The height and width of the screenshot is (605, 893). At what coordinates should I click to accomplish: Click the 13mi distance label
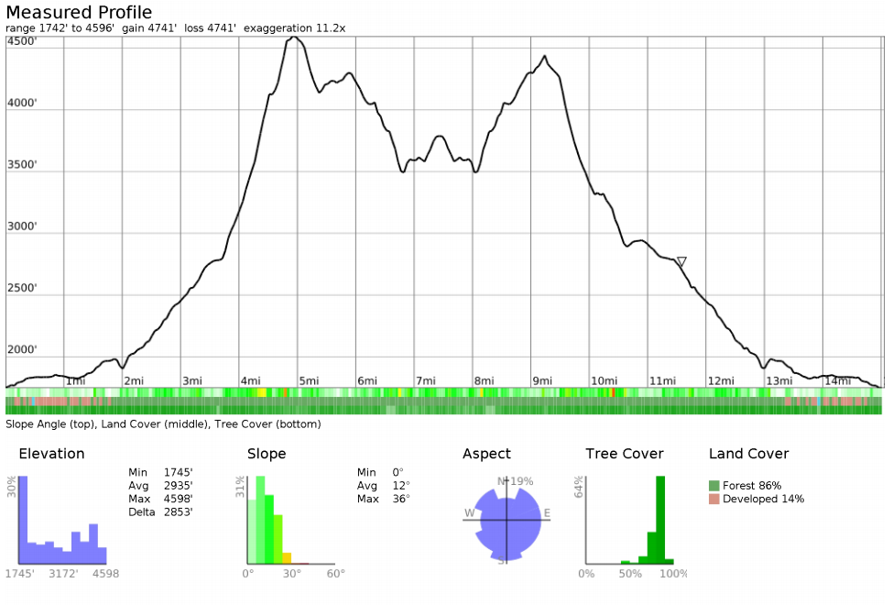click(x=779, y=381)
